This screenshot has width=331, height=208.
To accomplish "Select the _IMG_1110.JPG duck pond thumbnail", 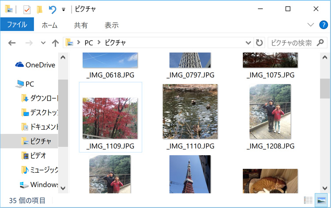I will [x=190, y=112].
